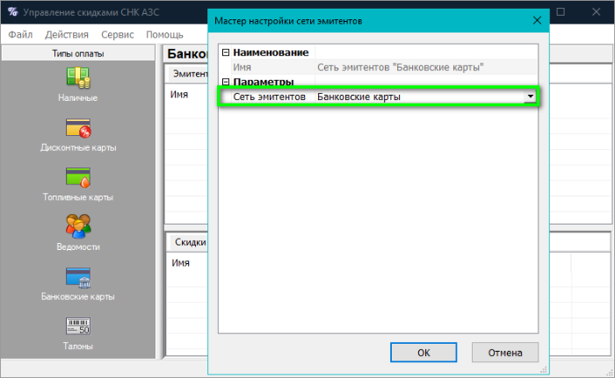
Task: Collapse the Наименование section
Action: pyautogui.click(x=226, y=53)
